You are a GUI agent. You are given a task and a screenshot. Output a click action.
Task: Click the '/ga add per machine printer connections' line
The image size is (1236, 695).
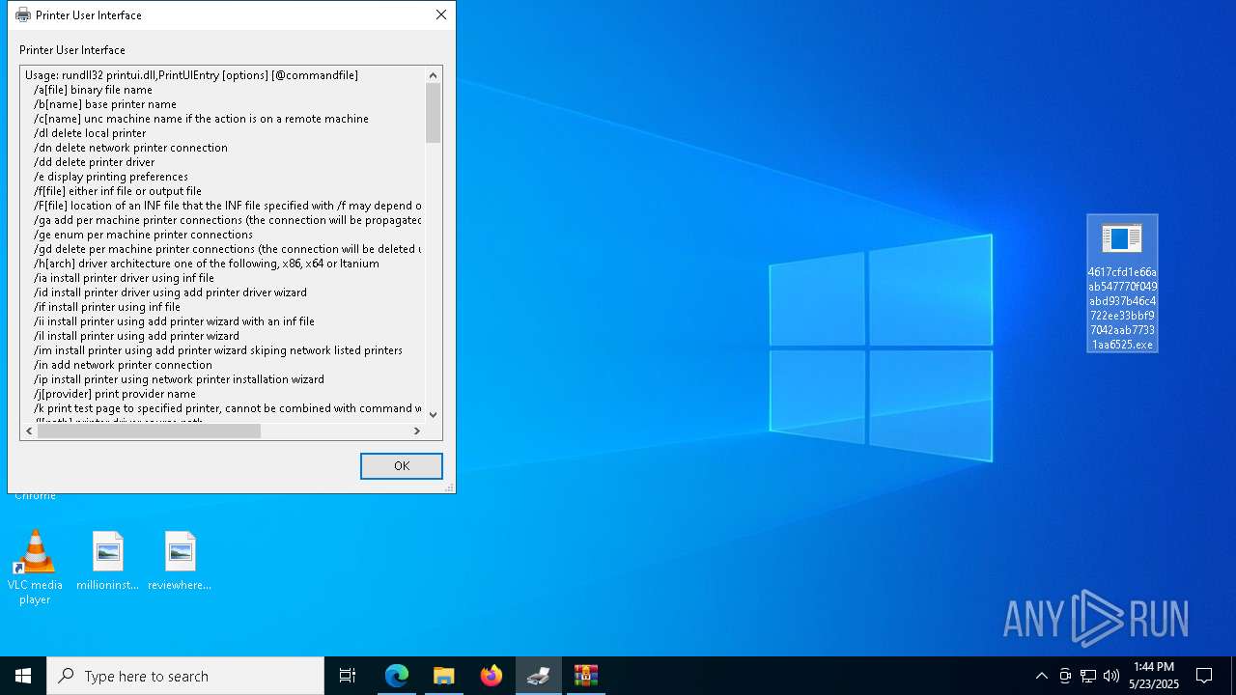228,220
